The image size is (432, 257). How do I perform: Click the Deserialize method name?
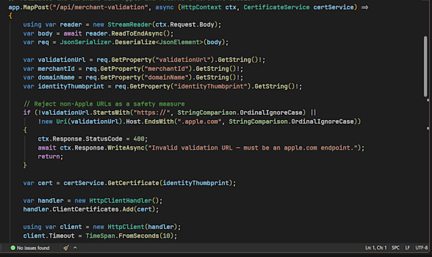tap(135, 42)
